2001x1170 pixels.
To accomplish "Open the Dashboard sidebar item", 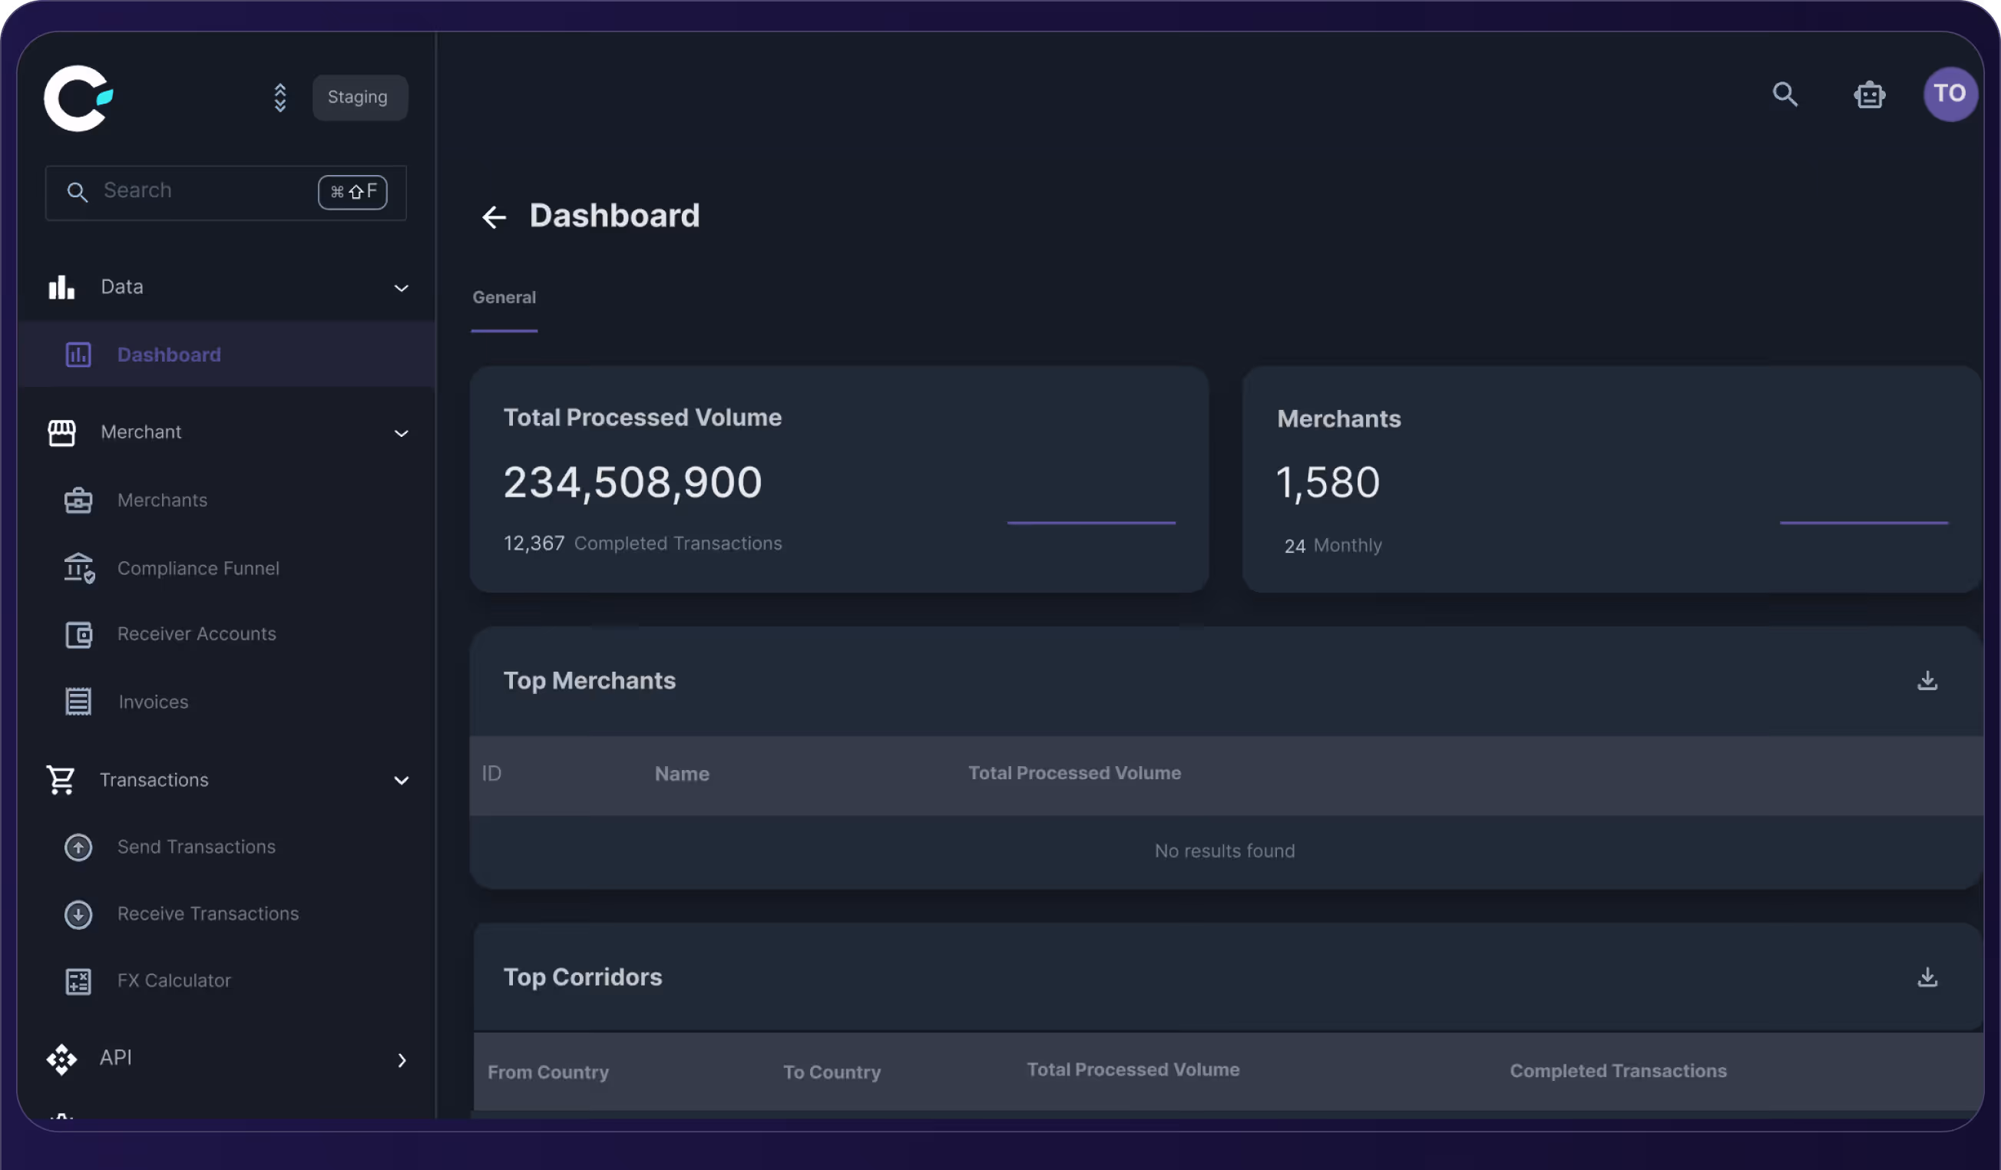I will [226, 355].
